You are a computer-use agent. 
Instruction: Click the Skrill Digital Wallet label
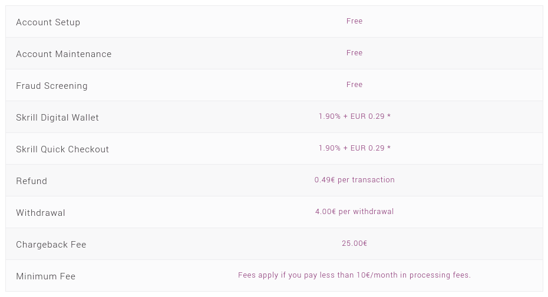(x=57, y=118)
